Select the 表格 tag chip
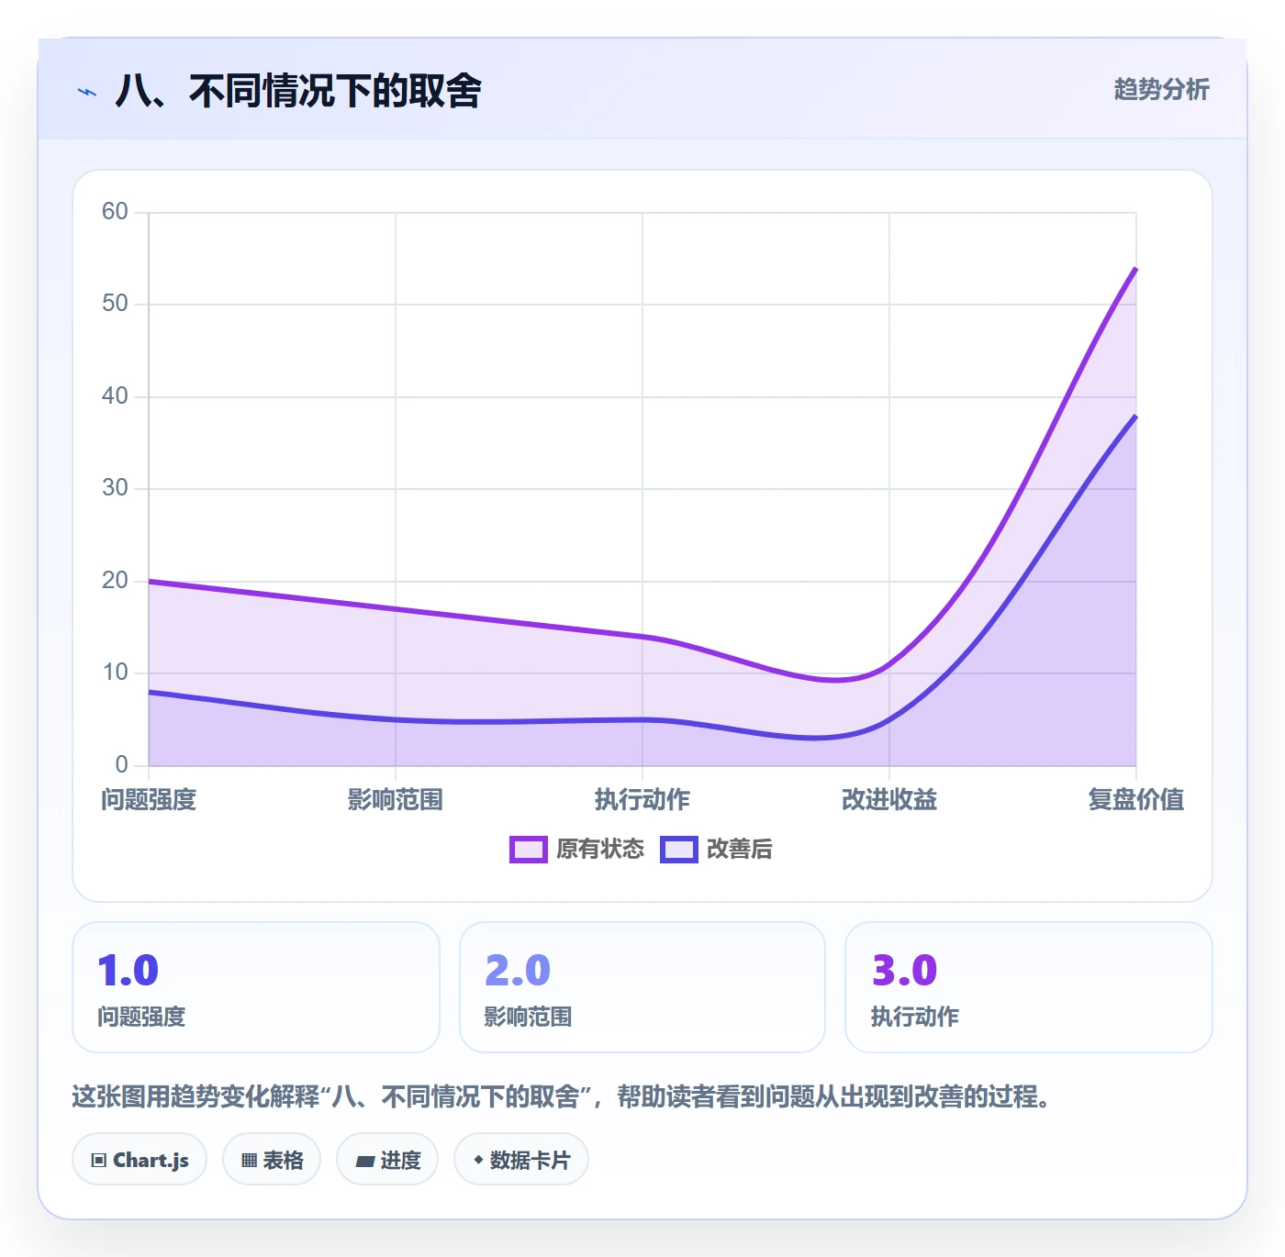This screenshot has height=1257, width=1285. click(x=272, y=1160)
